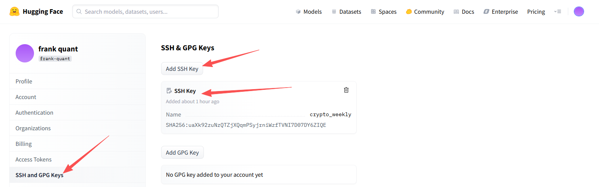
Task: Click the Hugging Face logo icon
Action: [15, 11]
